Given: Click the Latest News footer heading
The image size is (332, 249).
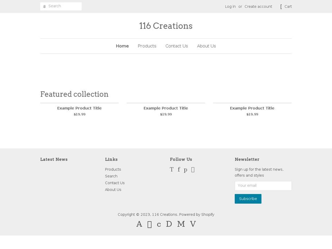Looking at the screenshot, I should 54,159.
